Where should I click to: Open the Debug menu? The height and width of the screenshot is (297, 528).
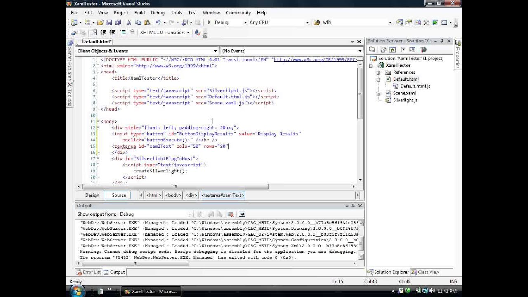click(x=158, y=13)
